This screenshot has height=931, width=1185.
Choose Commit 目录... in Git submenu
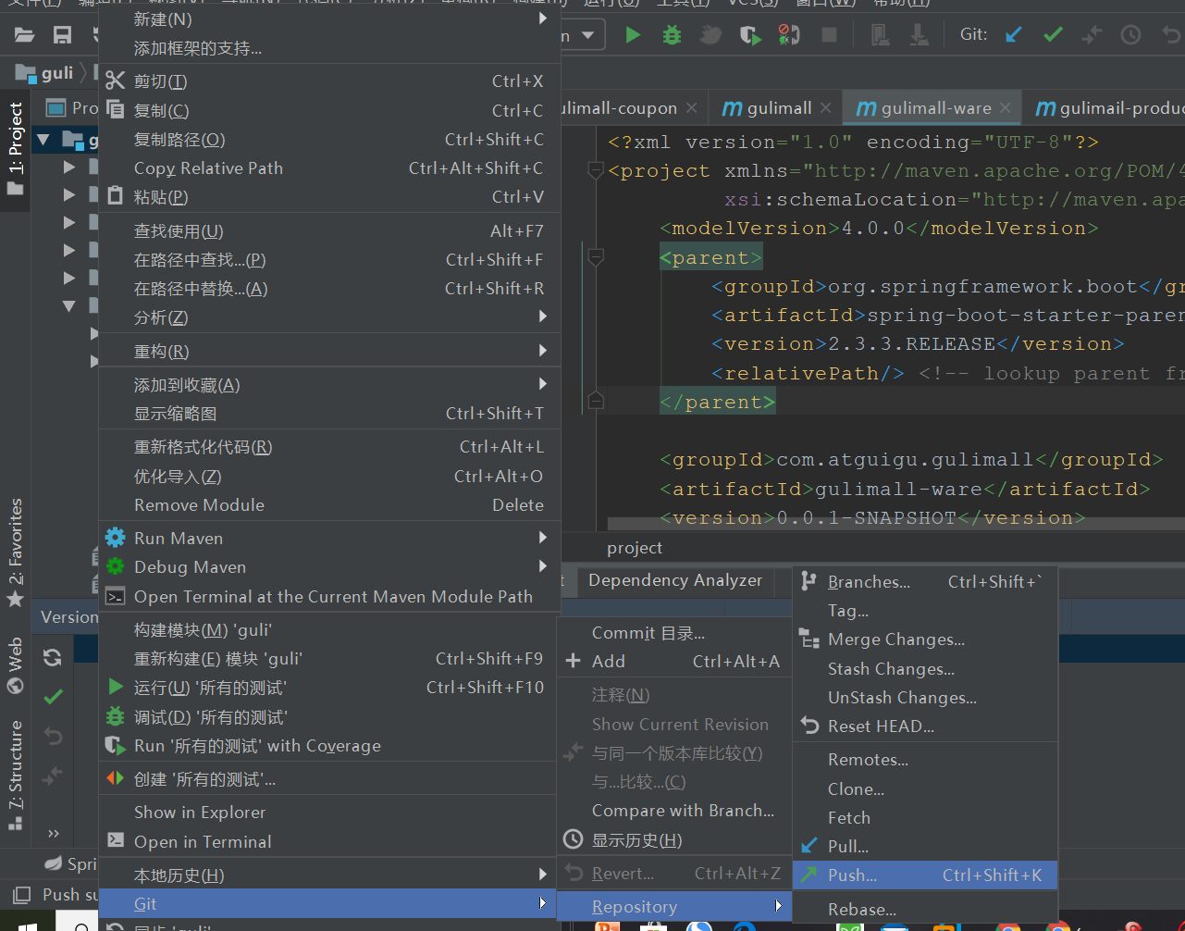click(x=674, y=633)
